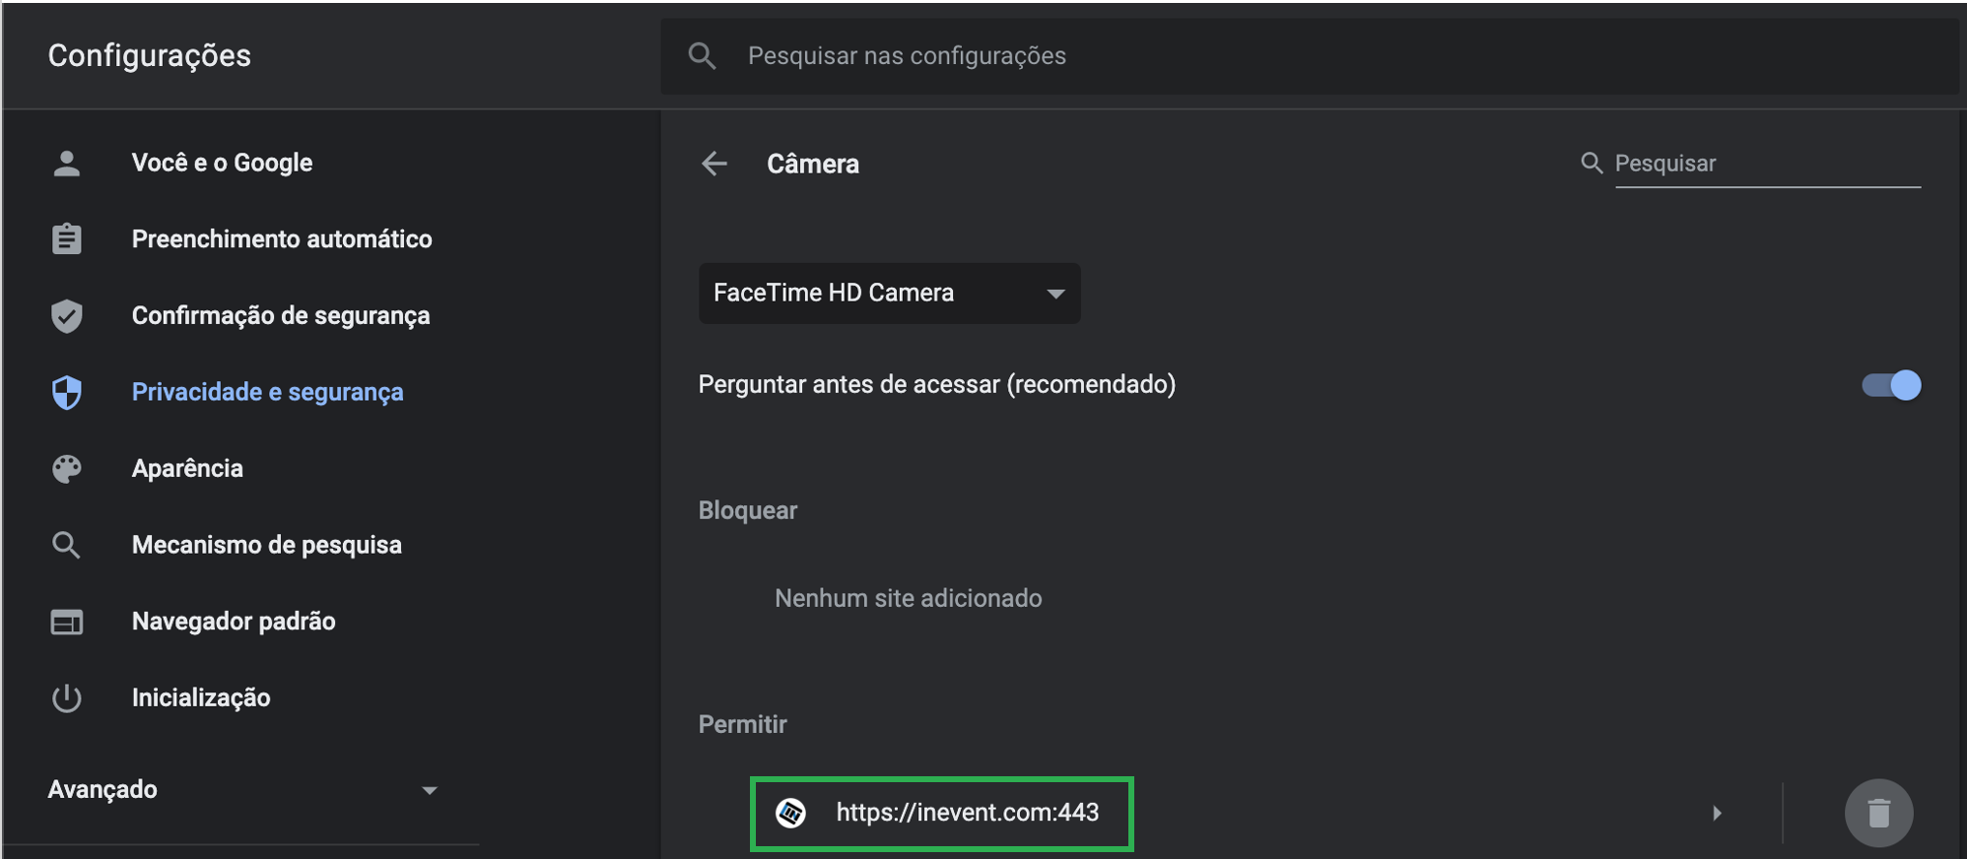Screen dimensions: 1967x859
Task: Expand the Avançado section
Action: coord(242,790)
